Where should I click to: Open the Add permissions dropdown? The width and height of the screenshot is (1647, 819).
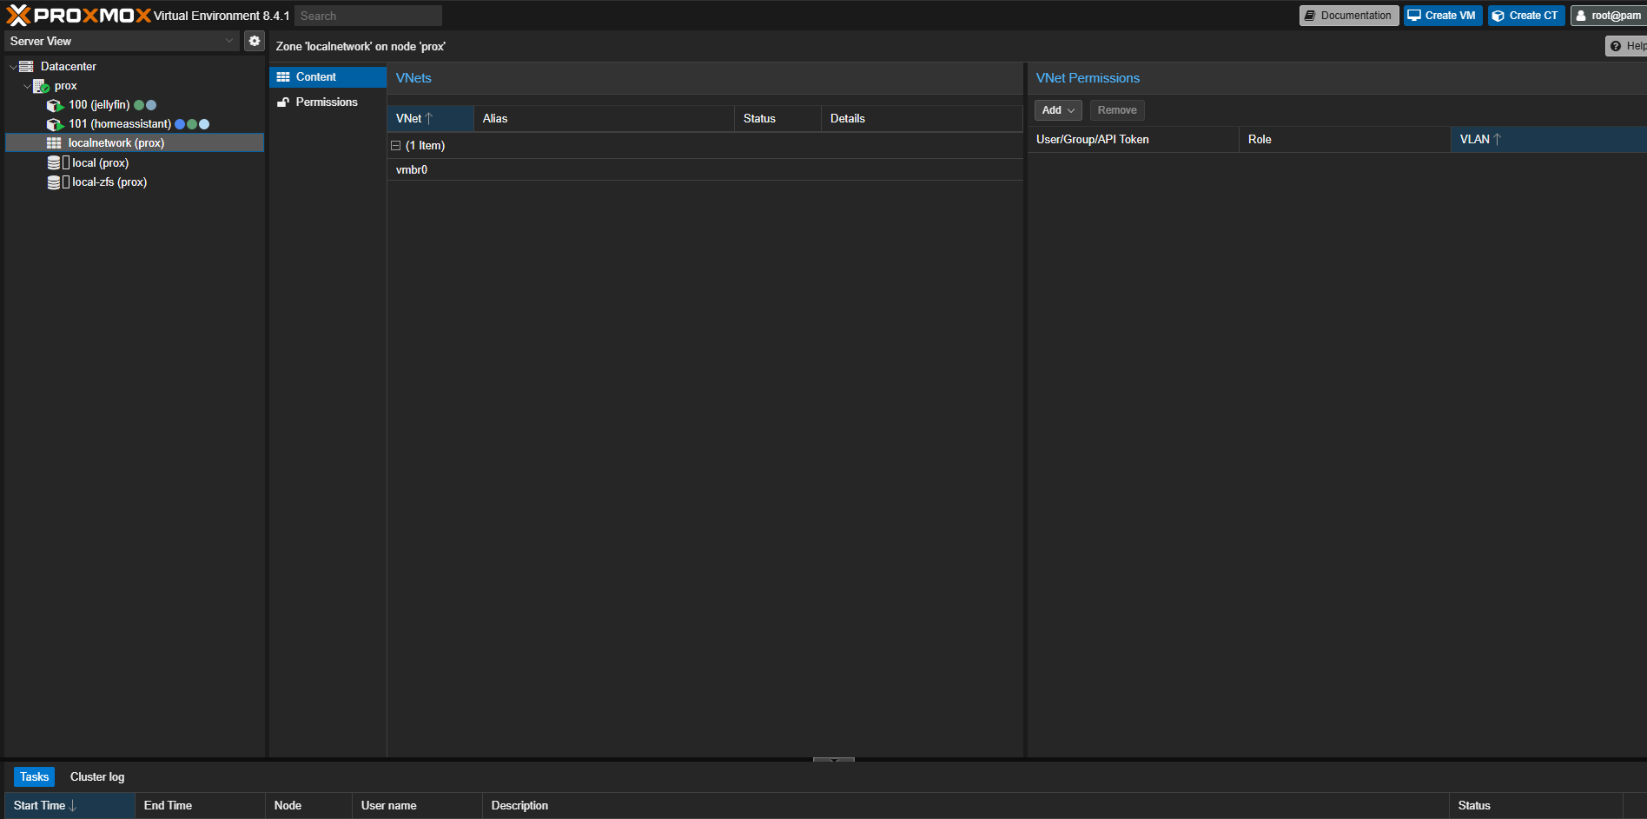[1058, 110]
